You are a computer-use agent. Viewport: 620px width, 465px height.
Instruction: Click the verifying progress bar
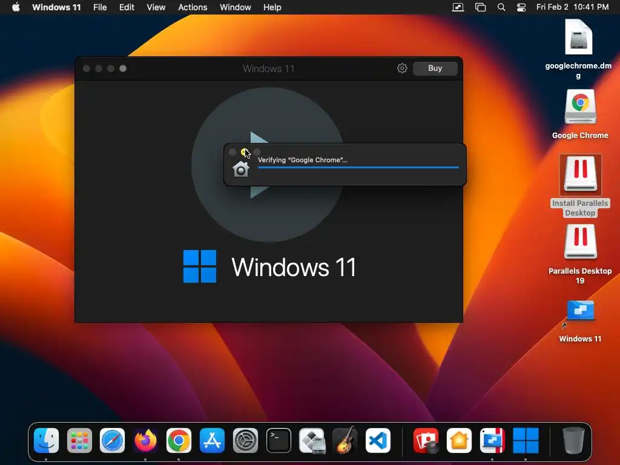pos(358,168)
